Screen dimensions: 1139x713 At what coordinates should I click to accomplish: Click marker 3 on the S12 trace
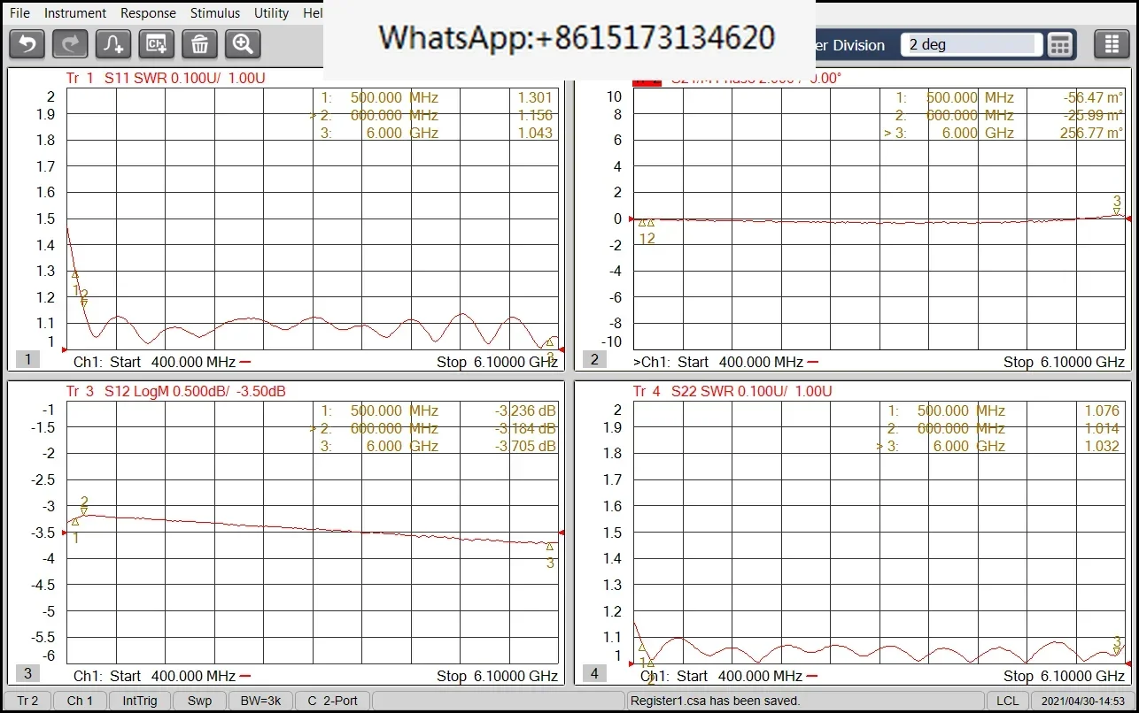[550, 547]
